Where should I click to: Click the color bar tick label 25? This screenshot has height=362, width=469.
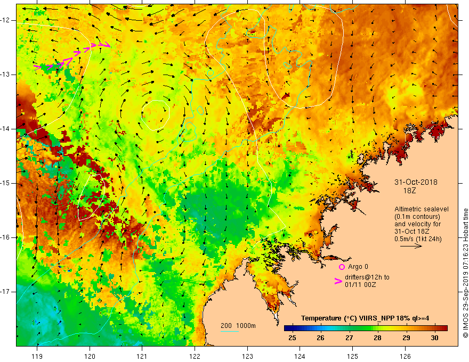(292, 338)
